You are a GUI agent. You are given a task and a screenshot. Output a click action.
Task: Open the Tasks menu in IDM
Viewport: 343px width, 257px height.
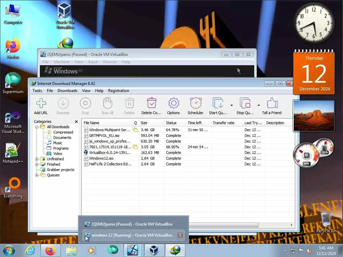pos(38,91)
